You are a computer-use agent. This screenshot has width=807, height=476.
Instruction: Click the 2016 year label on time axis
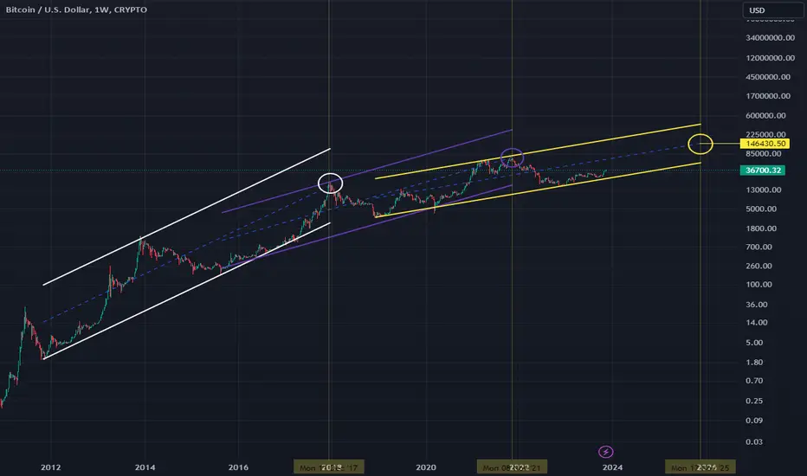pyautogui.click(x=238, y=467)
